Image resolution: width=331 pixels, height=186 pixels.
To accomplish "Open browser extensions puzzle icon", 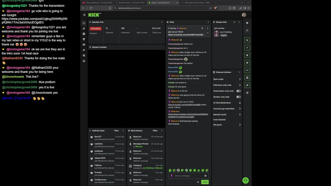I will click(x=230, y=8).
